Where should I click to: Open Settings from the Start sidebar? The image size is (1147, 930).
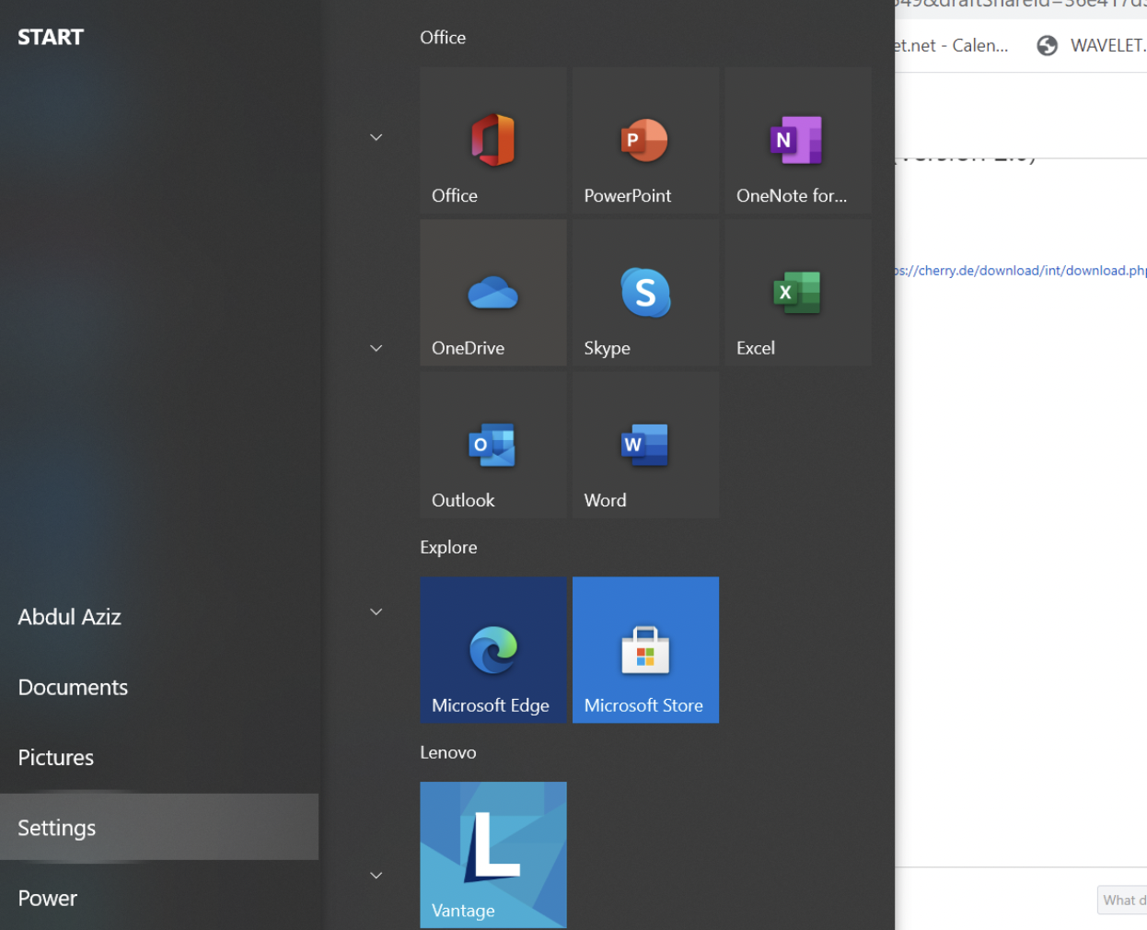(57, 828)
